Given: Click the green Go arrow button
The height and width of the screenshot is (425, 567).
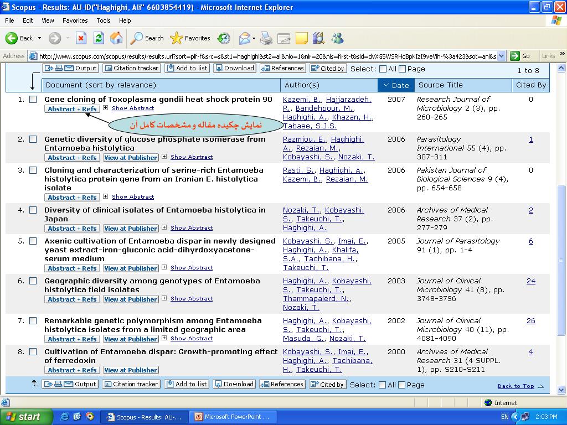Looking at the screenshot, I should click(x=515, y=56).
